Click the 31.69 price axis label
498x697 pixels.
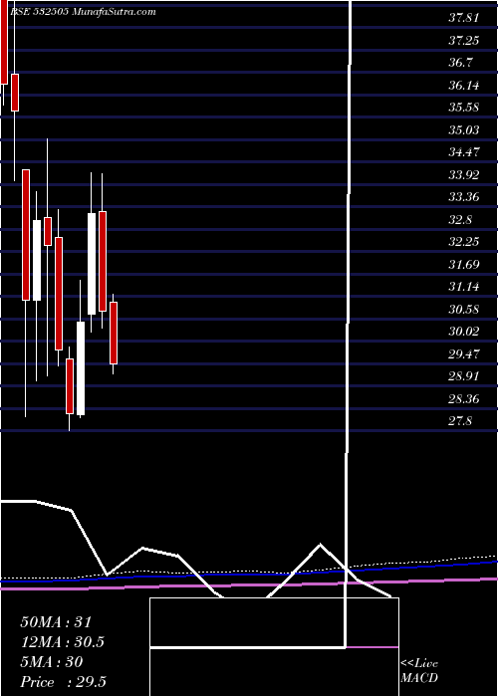point(464,265)
